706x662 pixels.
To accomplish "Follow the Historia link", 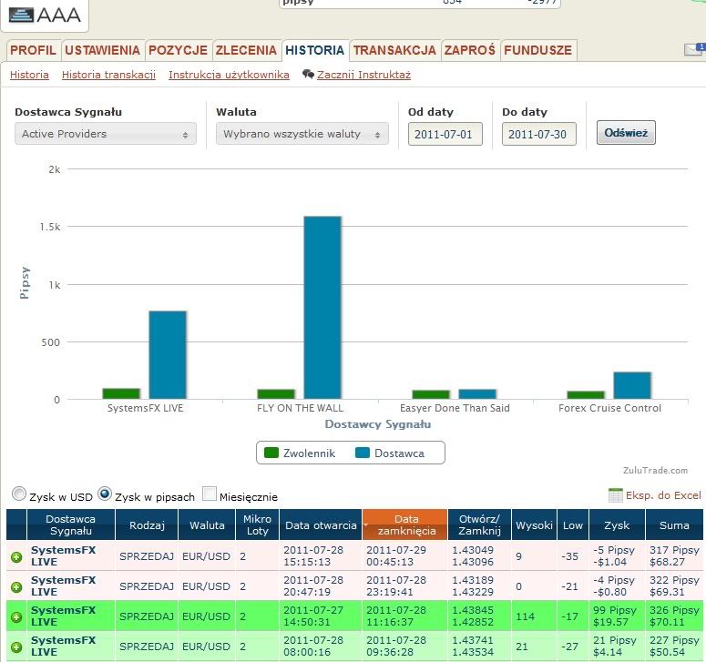I will coord(29,75).
